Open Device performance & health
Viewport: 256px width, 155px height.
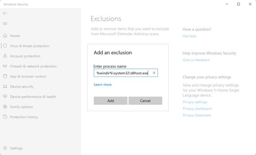click(33, 97)
